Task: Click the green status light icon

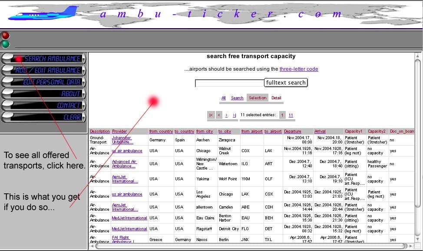Action: (5, 44)
